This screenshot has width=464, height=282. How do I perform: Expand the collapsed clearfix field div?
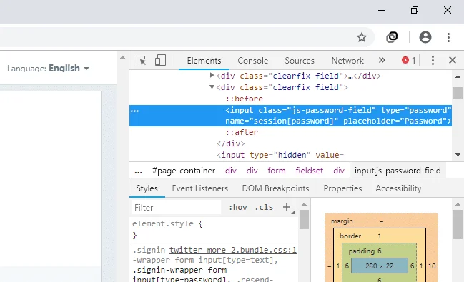coord(212,76)
